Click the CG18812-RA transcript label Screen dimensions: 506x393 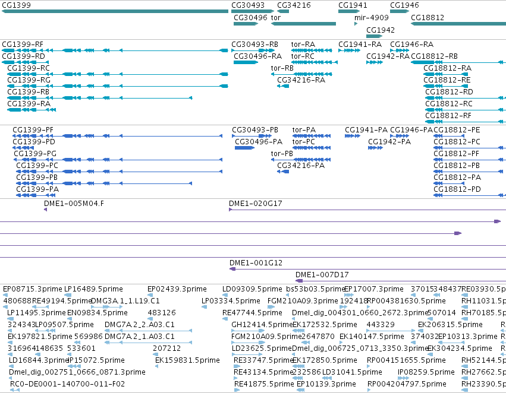(x=447, y=68)
